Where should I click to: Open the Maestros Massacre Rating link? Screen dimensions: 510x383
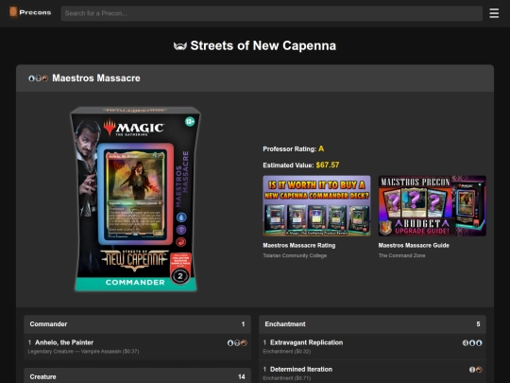298,246
